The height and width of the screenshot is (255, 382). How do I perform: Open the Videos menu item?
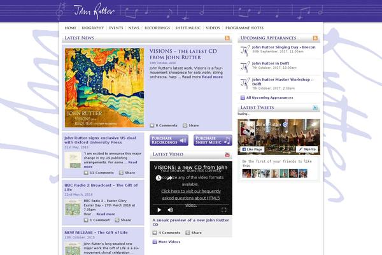click(213, 28)
